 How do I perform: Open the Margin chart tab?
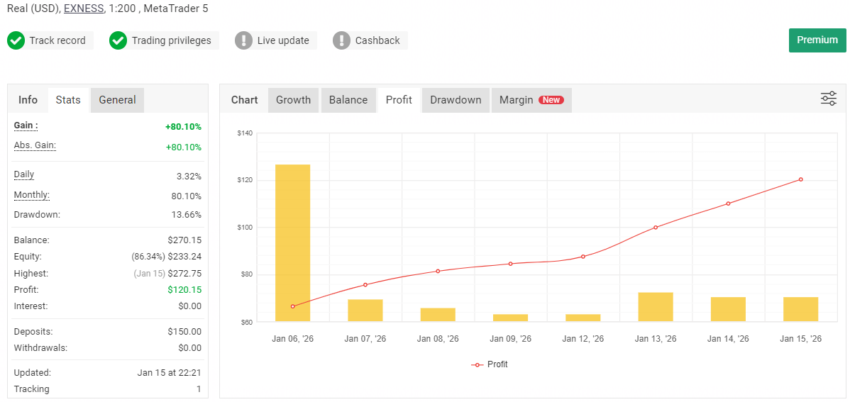[x=517, y=100]
